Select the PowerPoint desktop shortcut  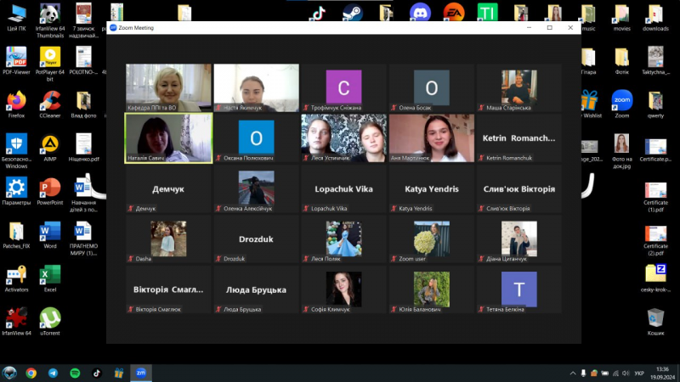tap(50, 190)
